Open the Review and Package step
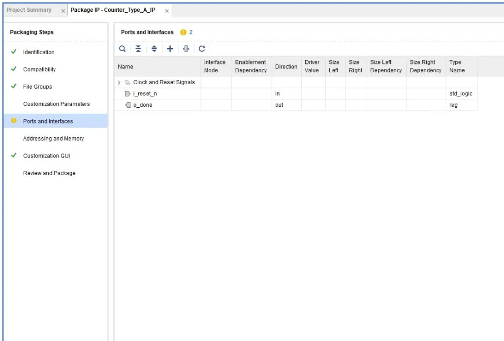The height and width of the screenshot is (341, 504). (x=49, y=173)
